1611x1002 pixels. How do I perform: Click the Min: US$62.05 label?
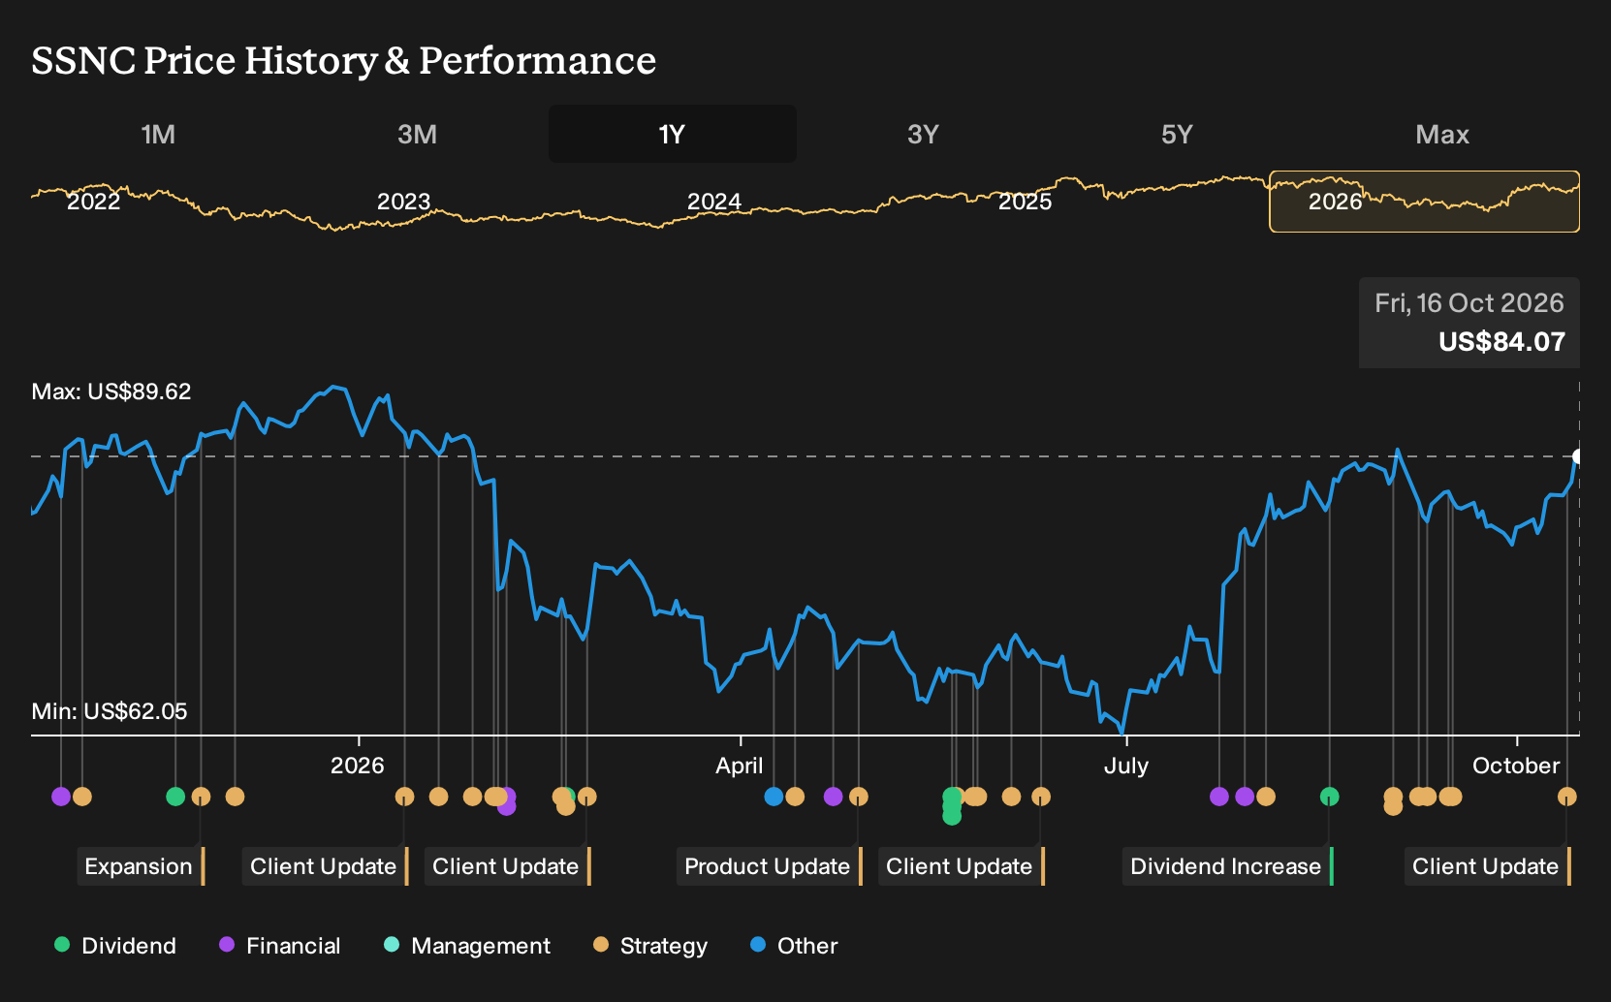coord(110,711)
